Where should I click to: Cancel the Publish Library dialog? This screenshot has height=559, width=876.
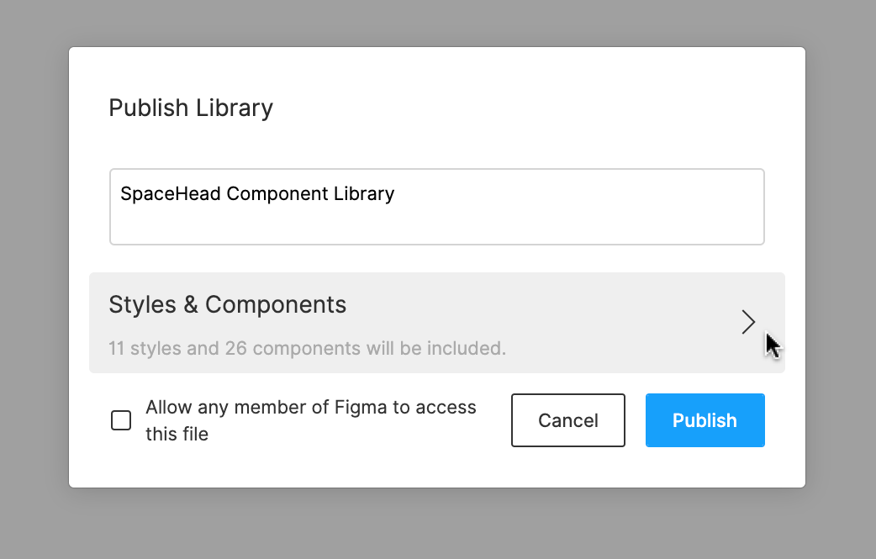click(x=567, y=420)
